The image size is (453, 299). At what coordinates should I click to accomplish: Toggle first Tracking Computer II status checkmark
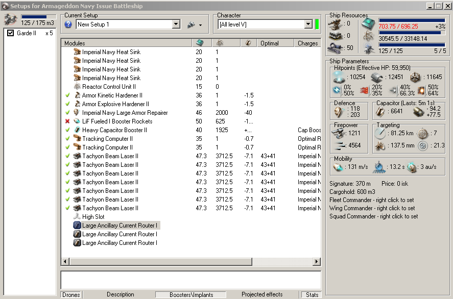(x=67, y=139)
